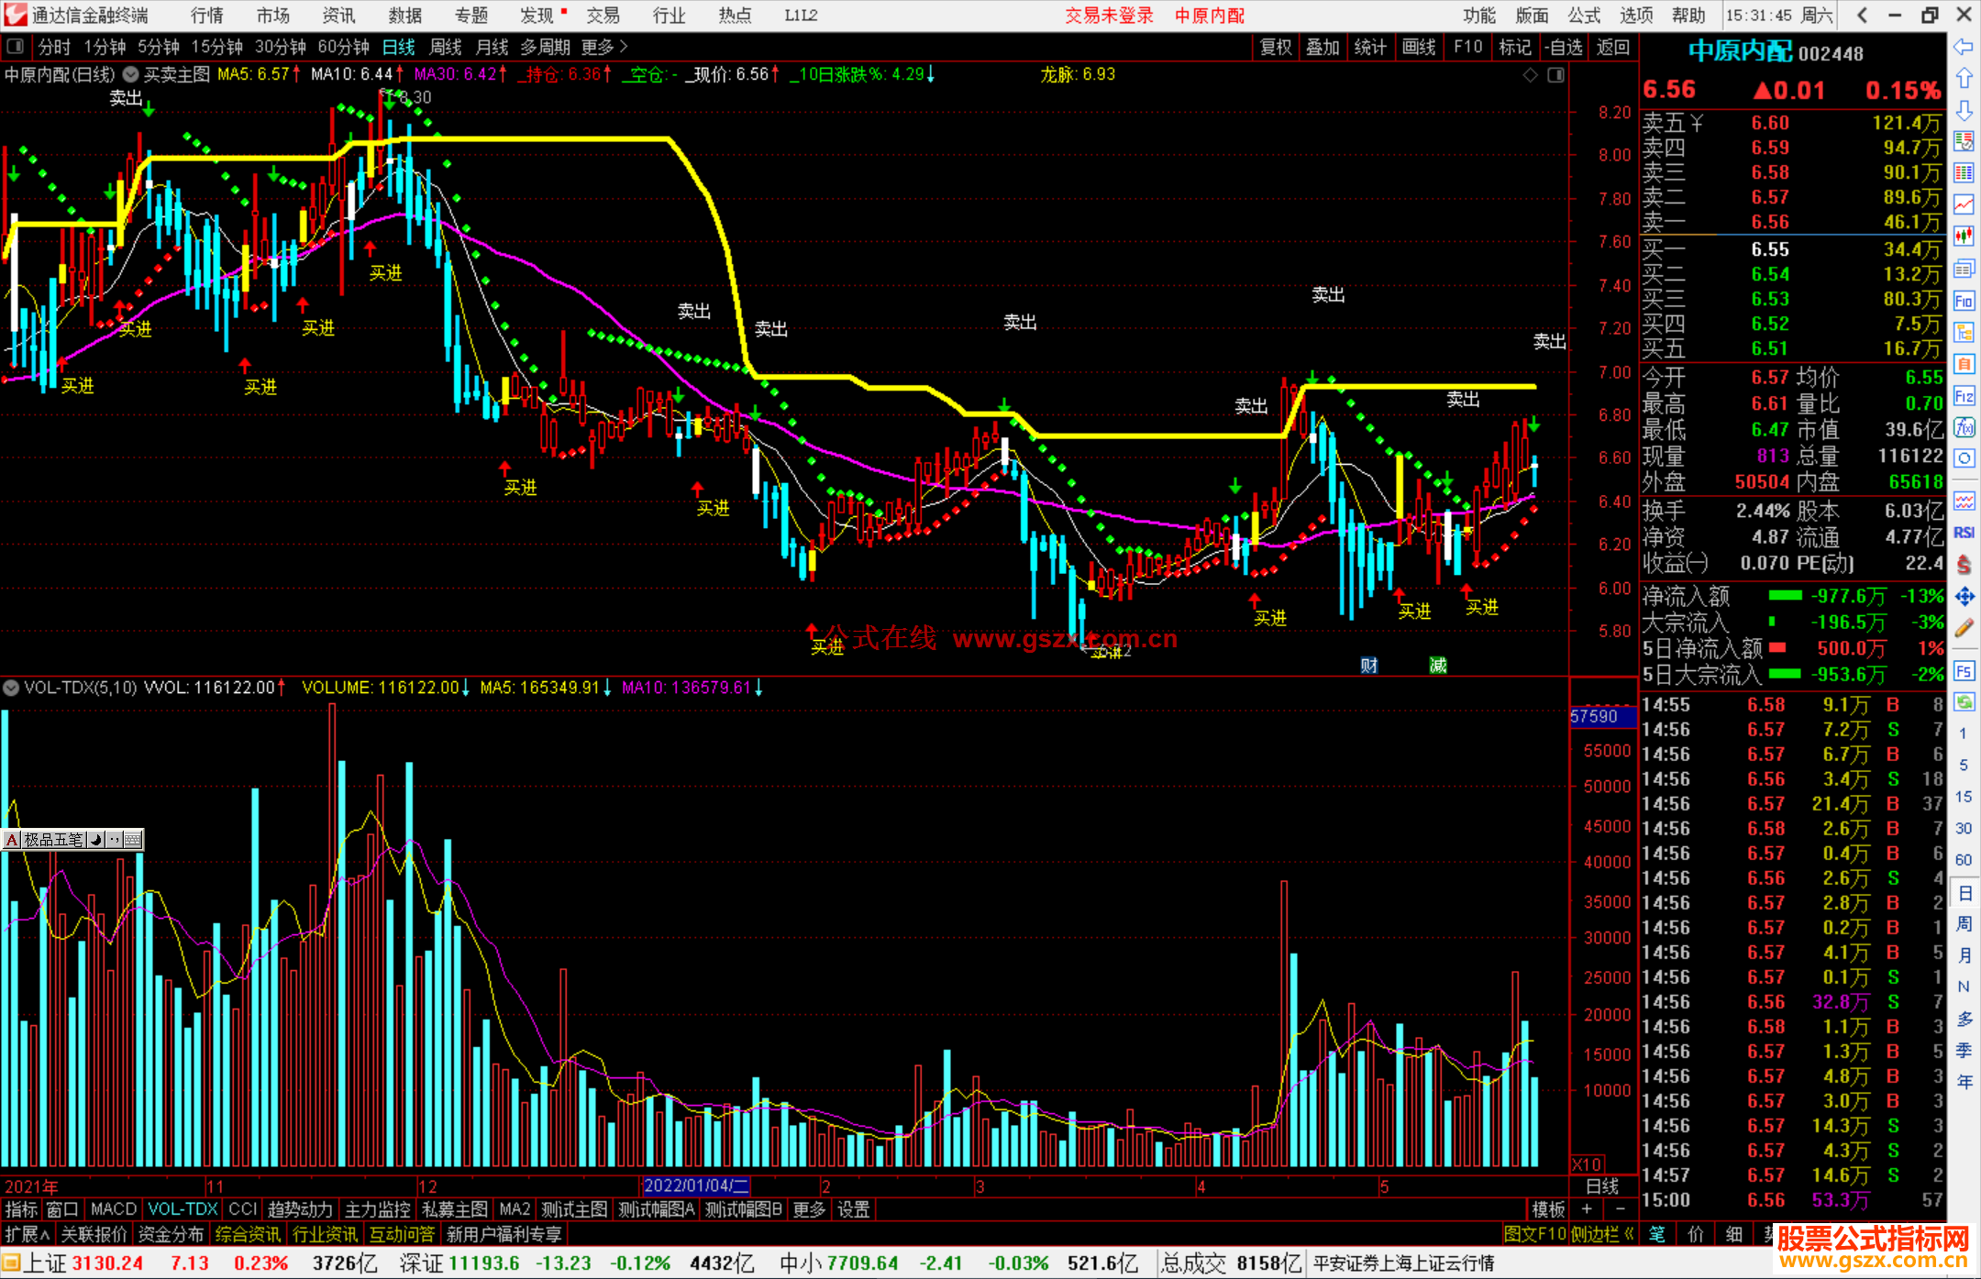
Task: Click the circle-in-square sidebar icon
Action: (1964, 458)
